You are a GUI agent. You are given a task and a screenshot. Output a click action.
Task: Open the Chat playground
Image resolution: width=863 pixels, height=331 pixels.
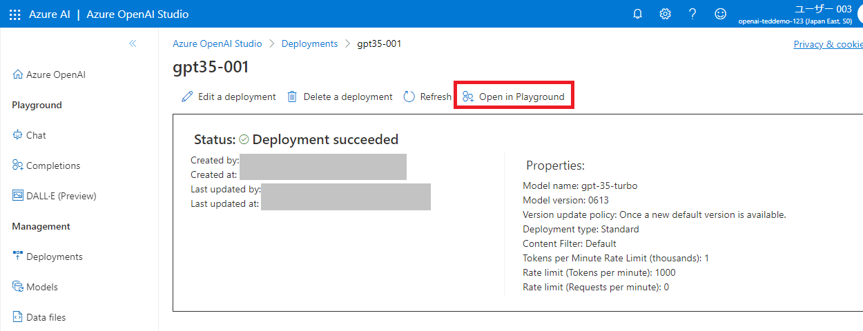pos(30,135)
